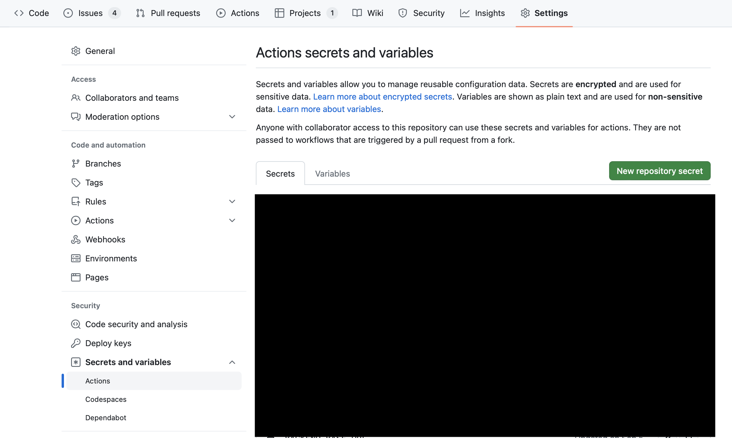This screenshot has width=732, height=438.
Task: Expand Moderation options chevron
Action: point(232,117)
